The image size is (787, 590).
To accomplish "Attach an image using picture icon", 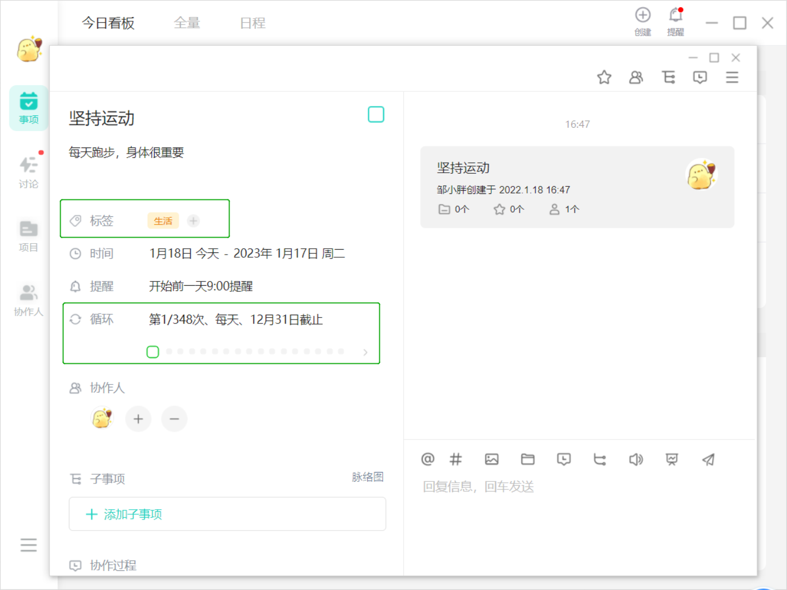I will [491, 459].
